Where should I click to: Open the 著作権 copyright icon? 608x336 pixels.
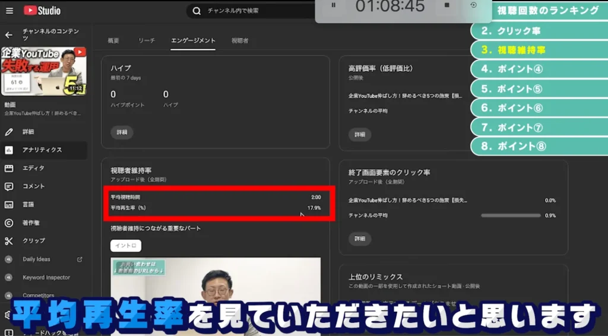click(x=9, y=223)
